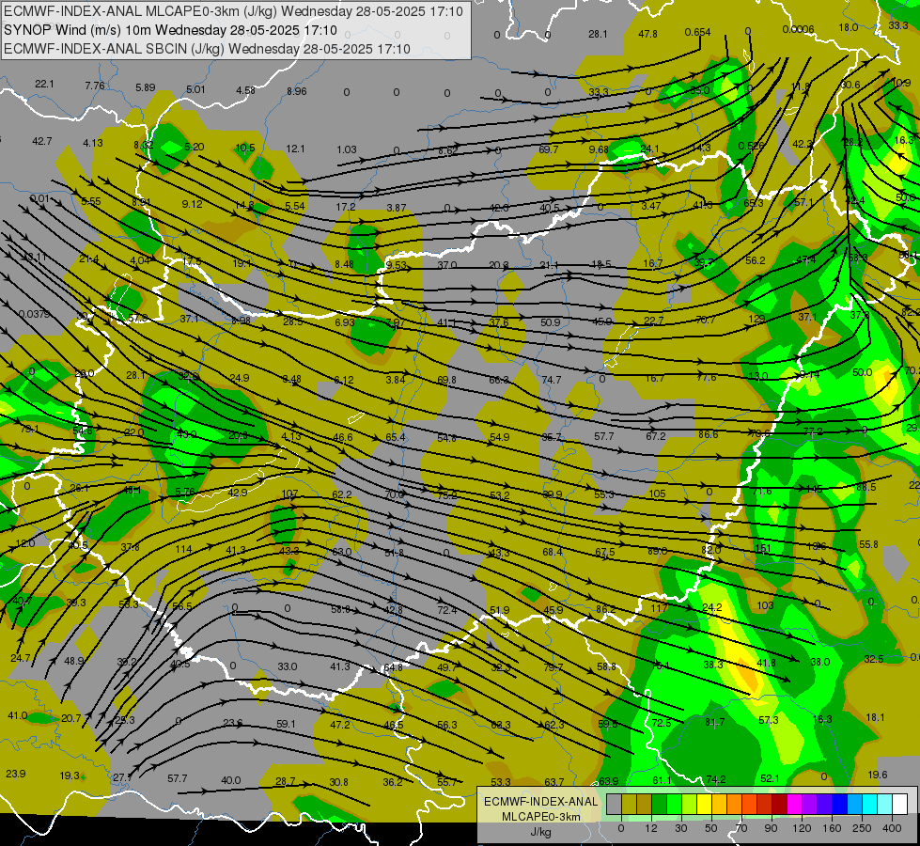Click the map value '81.7'
This screenshot has width=920, height=846.
(x=714, y=722)
